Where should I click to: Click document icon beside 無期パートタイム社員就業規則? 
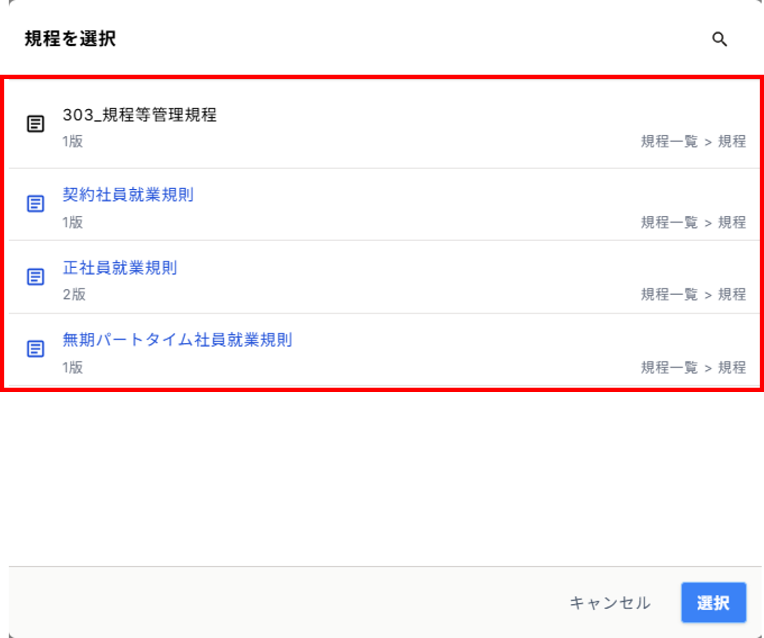(x=35, y=349)
